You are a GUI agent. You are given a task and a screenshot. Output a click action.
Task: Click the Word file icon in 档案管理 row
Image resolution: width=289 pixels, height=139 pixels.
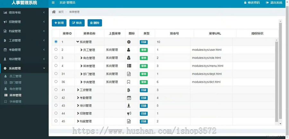click(129, 121)
